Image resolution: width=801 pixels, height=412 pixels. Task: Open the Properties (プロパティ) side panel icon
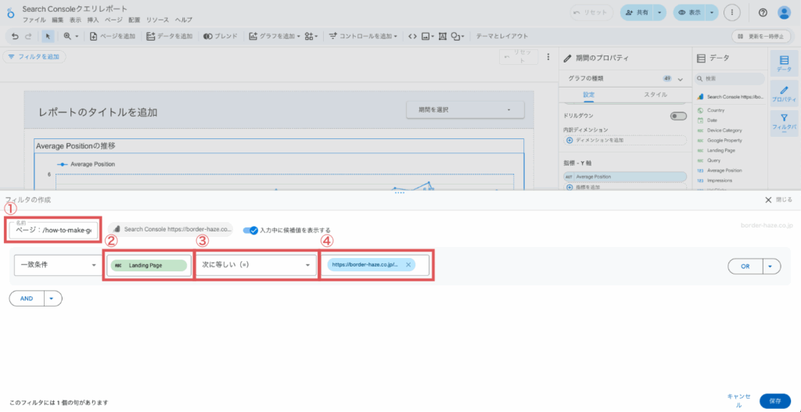[784, 92]
